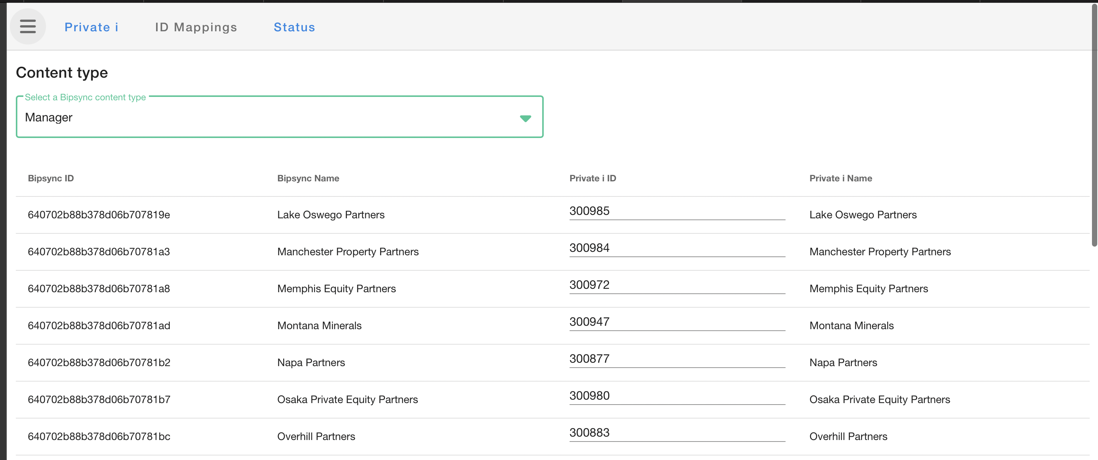The width and height of the screenshot is (1098, 460).
Task: Click the Private i nav link
Action: pos(91,27)
